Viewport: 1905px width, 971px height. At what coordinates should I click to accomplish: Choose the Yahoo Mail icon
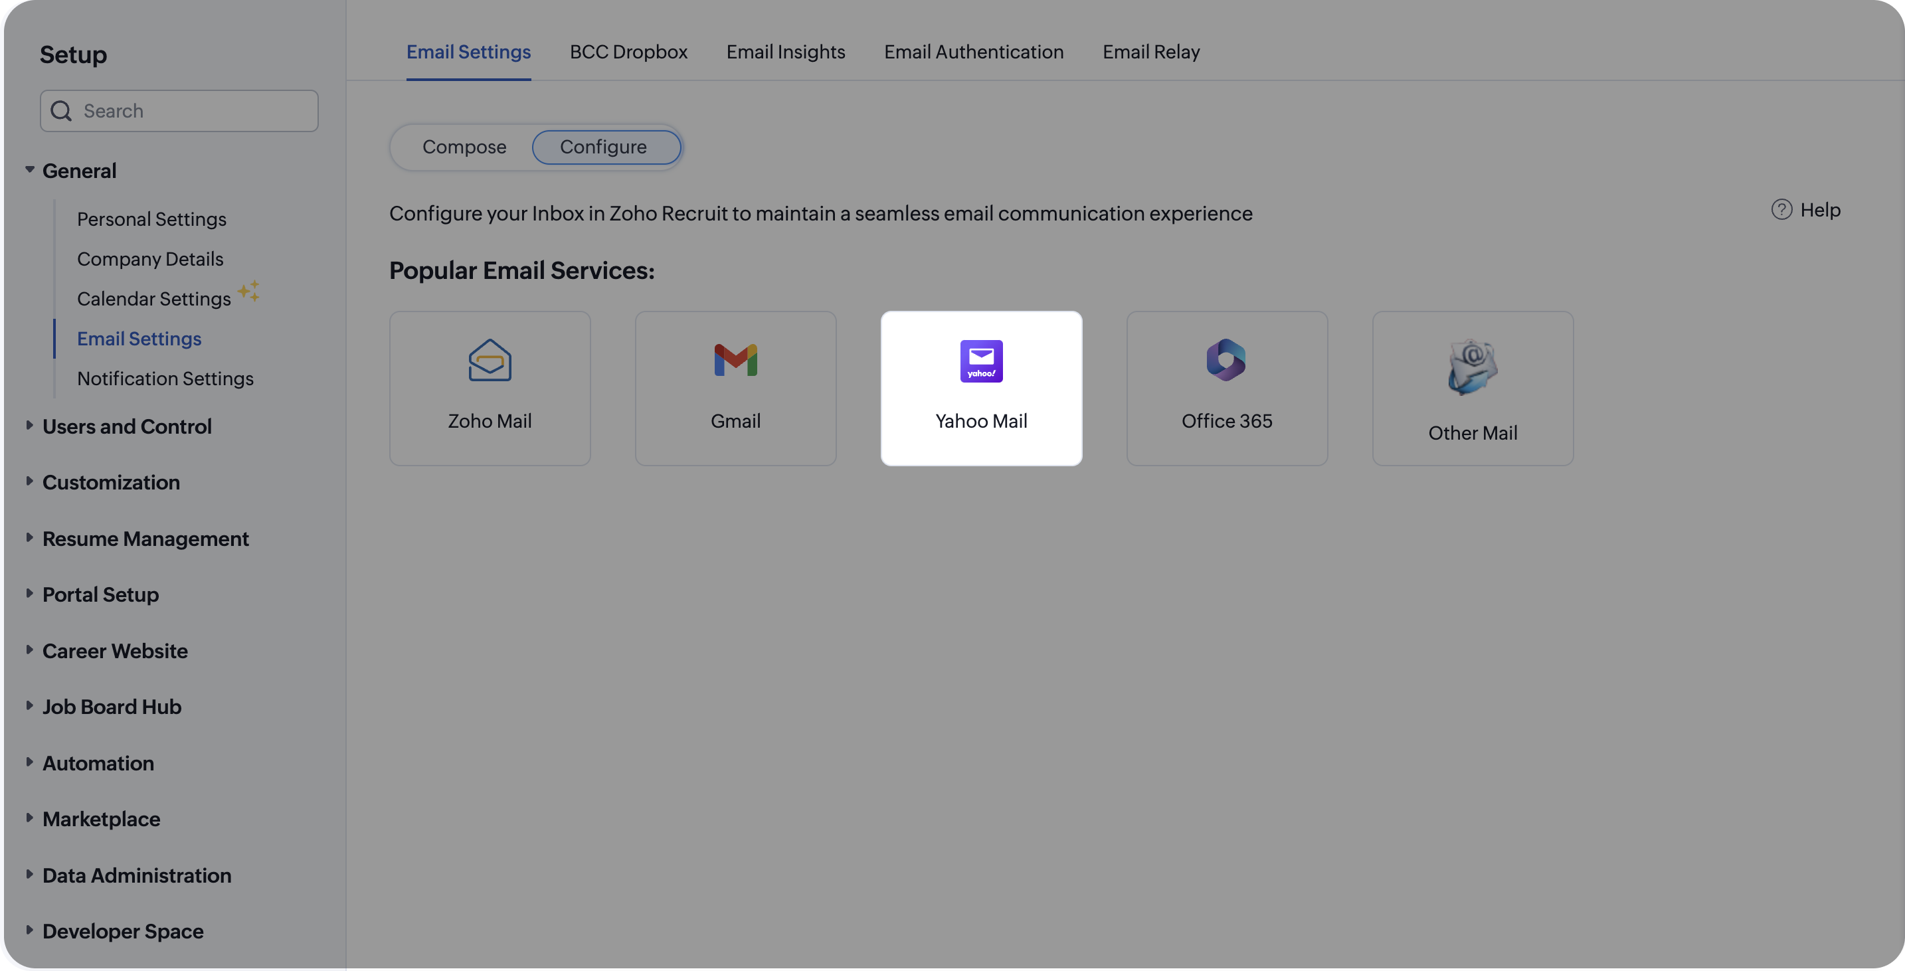(x=980, y=361)
